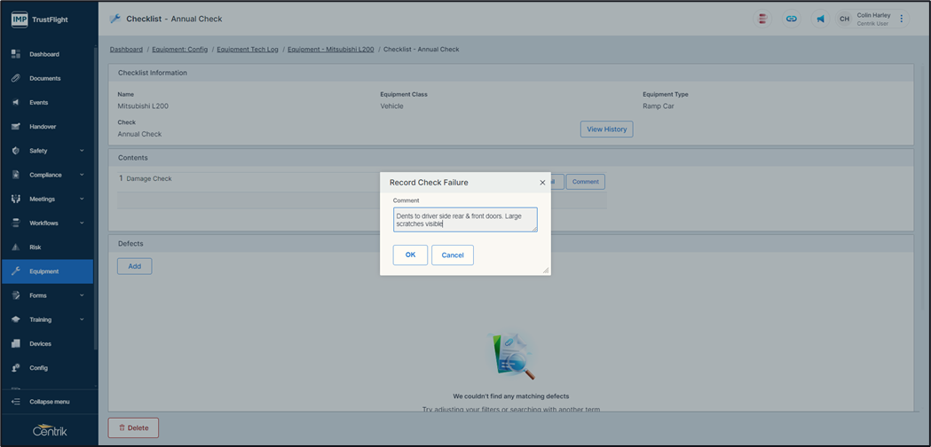The image size is (931, 447).
Task: Click the Devices icon in sidebar
Action: pos(16,344)
